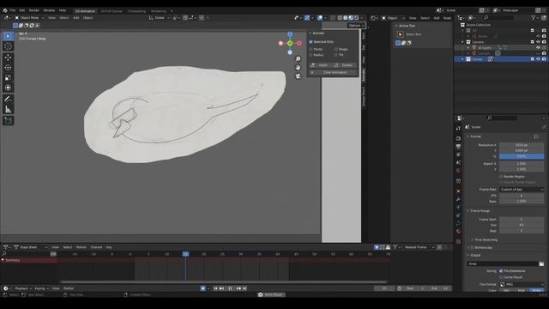Toggle the camera view icon in viewport

coord(298,76)
